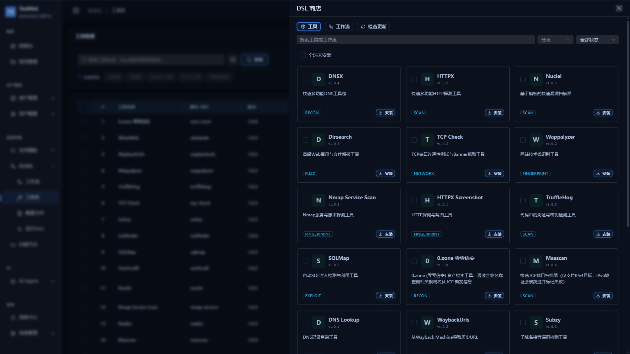Viewport: 630px width, 354px height.
Task: Install the HTTPX tool
Action: click(x=494, y=113)
